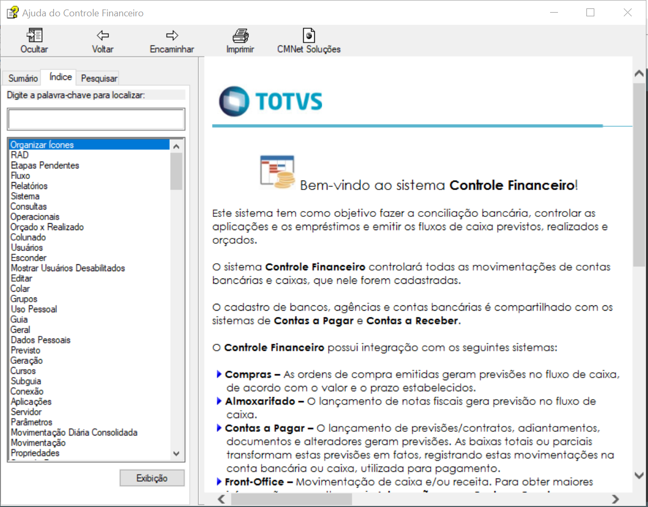Click the Exibição button
Image resolution: width=648 pixels, height=507 pixels.
pyautogui.click(x=152, y=478)
